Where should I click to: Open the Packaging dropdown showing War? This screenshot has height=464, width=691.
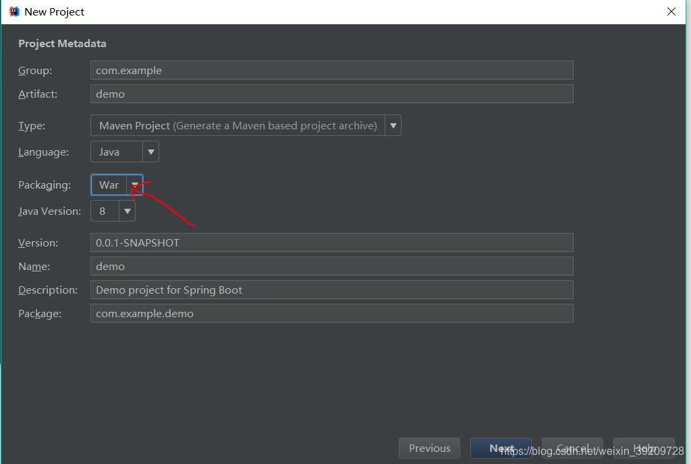point(117,185)
